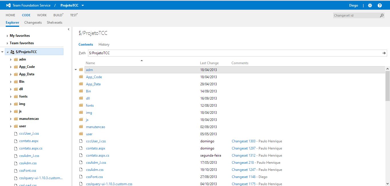The image size is (390, 186).
Task: Open the cssAdm_J.css file link in contents
Action: pyautogui.click(x=96, y=162)
